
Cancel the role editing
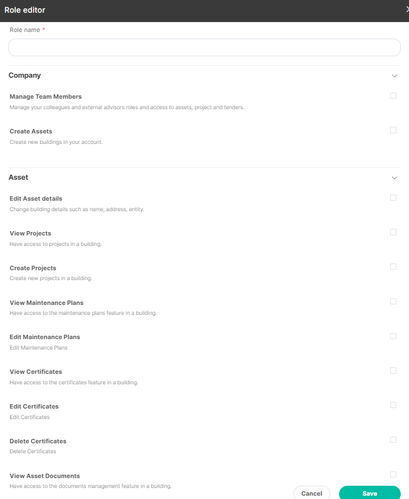[312, 493]
